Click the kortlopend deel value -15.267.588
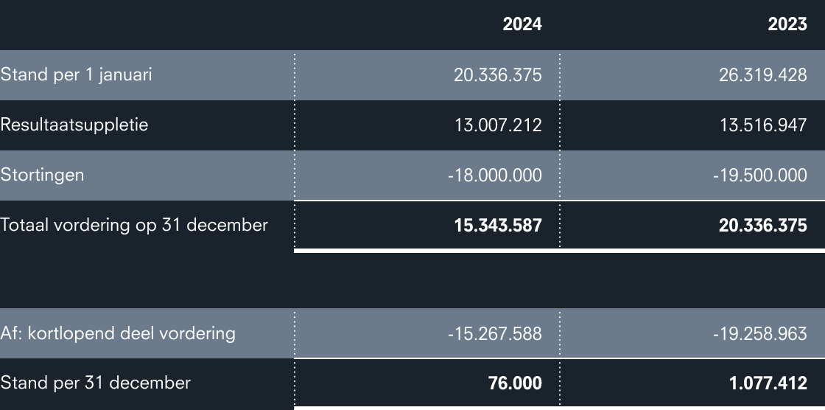The width and height of the screenshot is (825, 410). pos(494,333)
